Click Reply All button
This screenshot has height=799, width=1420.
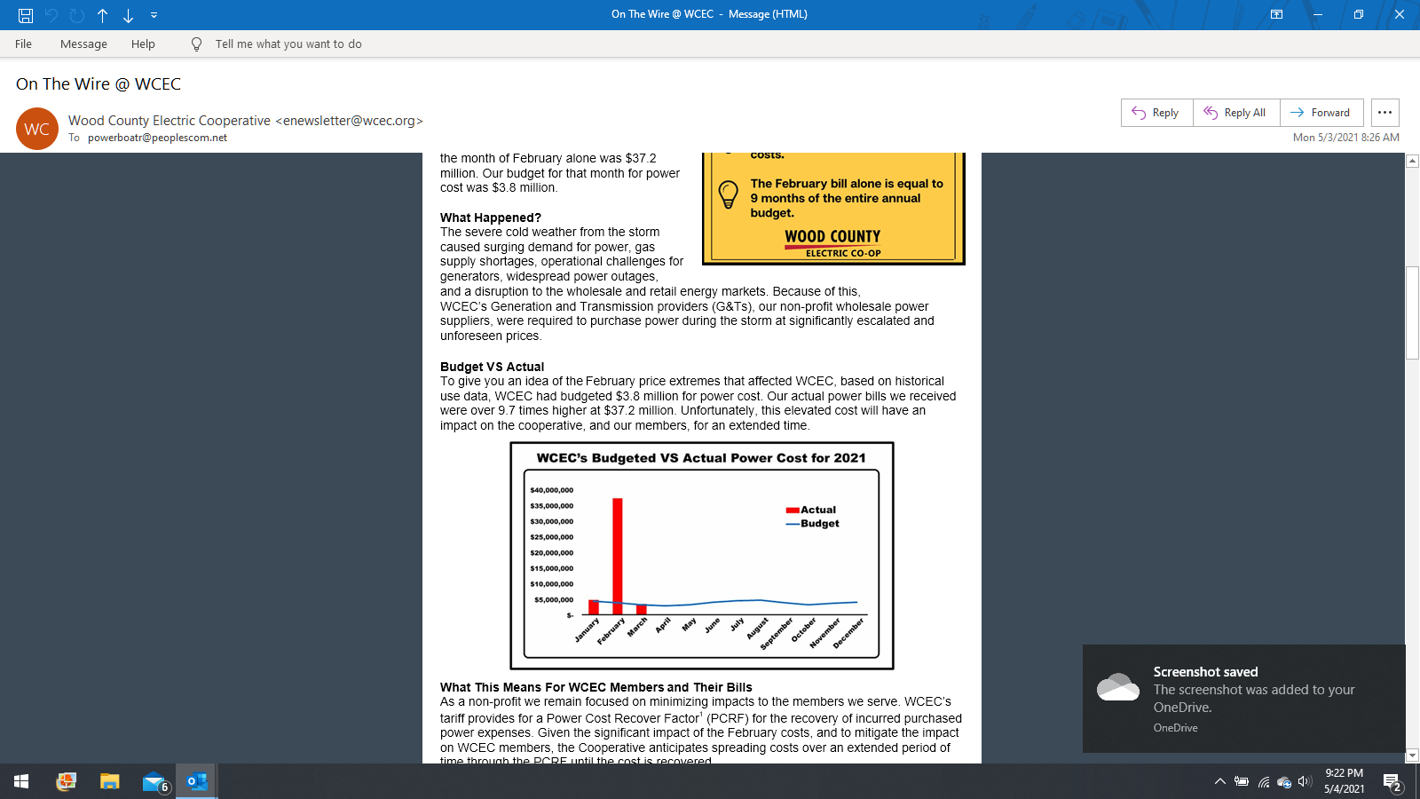coord(1236,113)
